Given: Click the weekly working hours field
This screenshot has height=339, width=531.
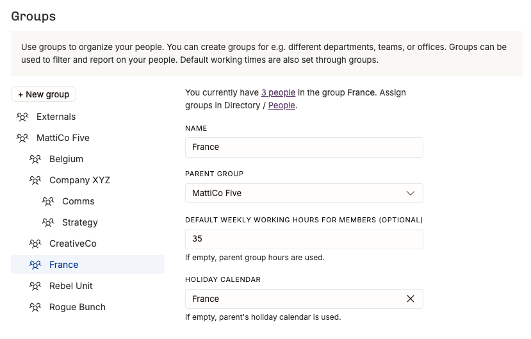Looking at the screenshot, I should [304, 238].
